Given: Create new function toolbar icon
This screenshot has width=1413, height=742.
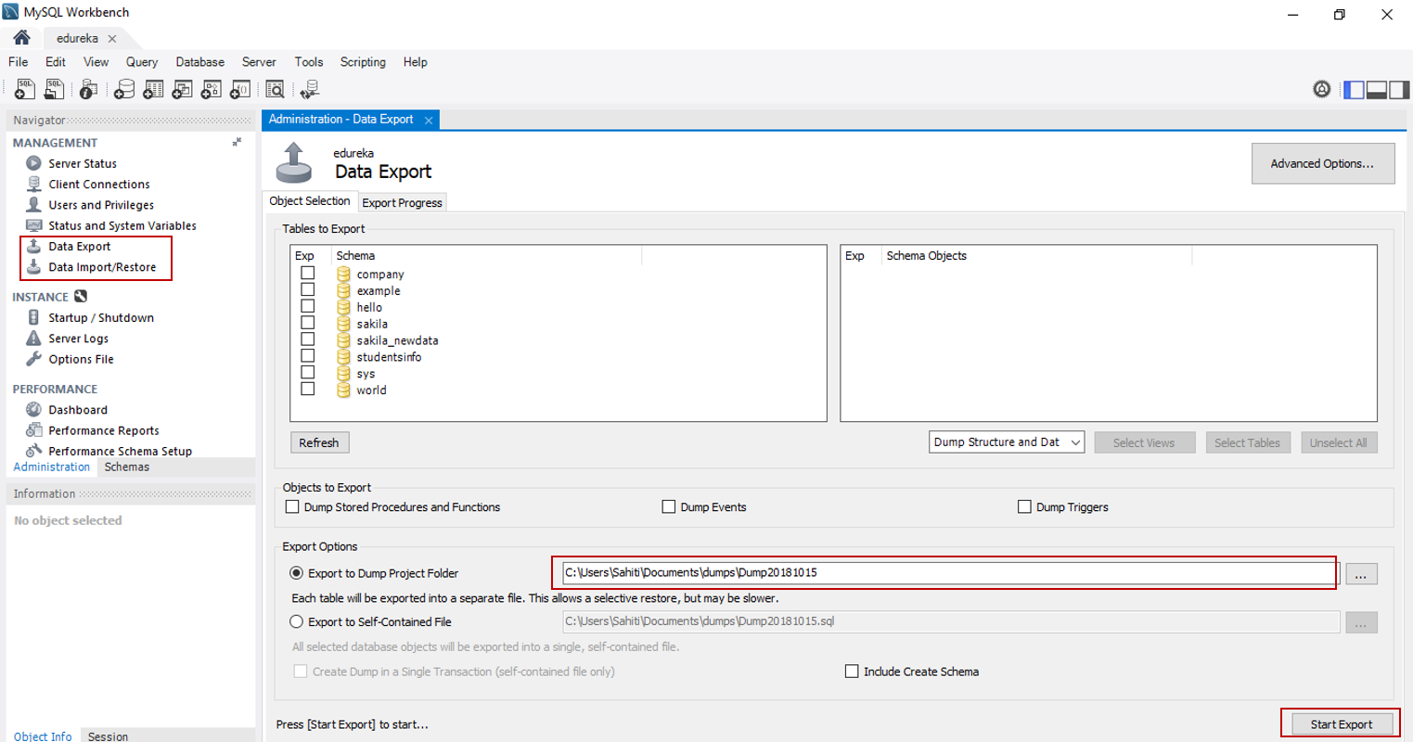Looking at the screenshot, I should tap(240, 89).
